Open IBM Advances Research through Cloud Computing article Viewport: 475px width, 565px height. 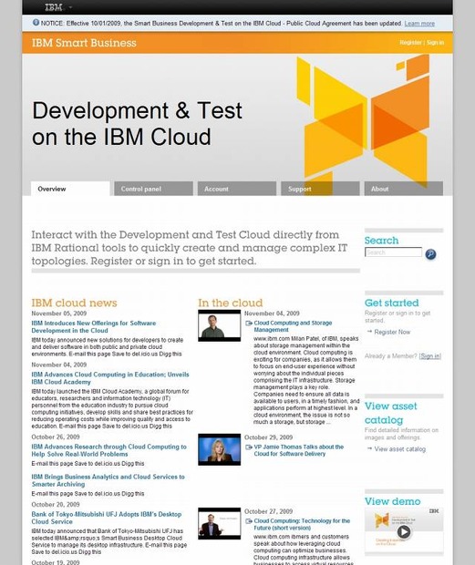[108, 450]
